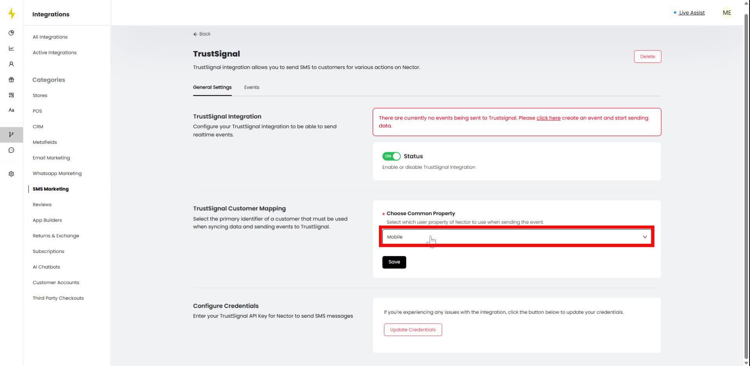
Task: Switch to the Events tab
Action: point(252,87)
